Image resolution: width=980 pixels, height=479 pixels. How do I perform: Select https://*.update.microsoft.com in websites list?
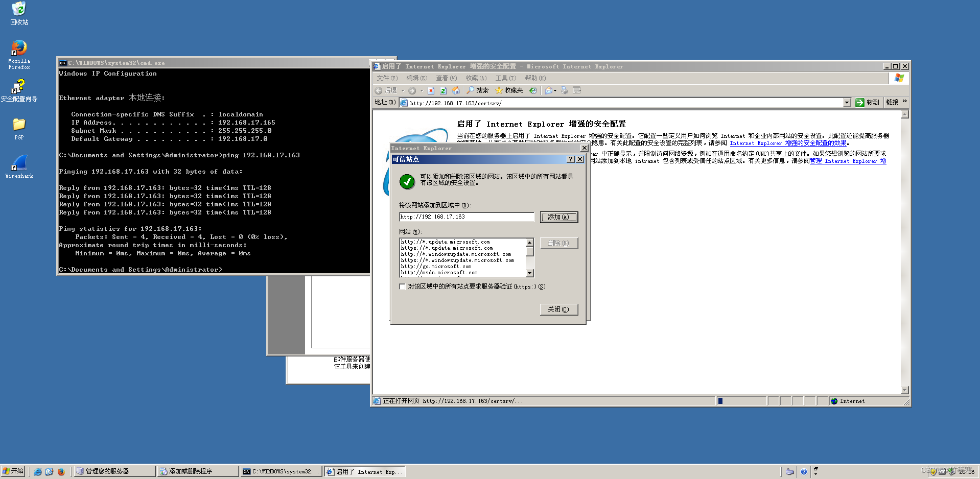coord(447,248)
